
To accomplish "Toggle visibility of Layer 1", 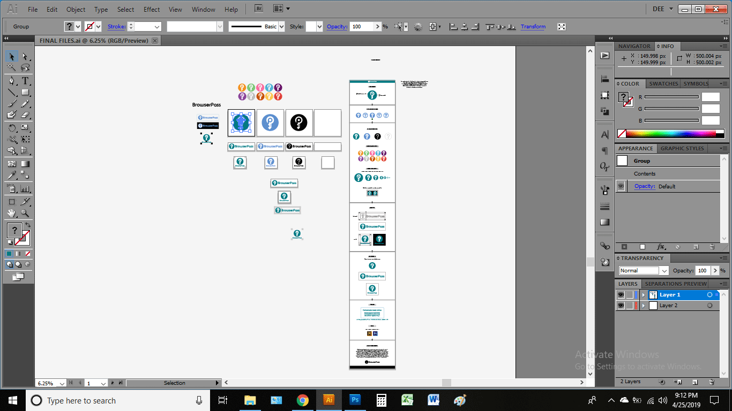I will coord(621,295).
